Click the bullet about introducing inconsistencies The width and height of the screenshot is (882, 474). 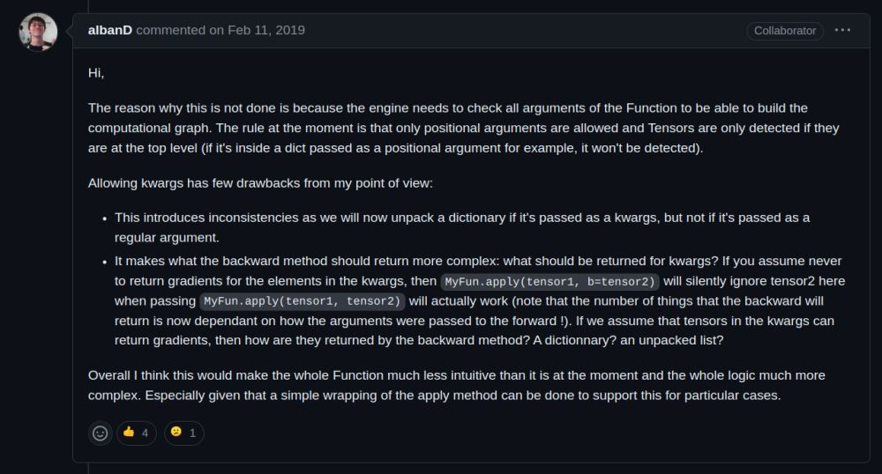pos(462,227)
